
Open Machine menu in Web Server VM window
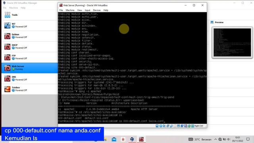pos(70,10)
